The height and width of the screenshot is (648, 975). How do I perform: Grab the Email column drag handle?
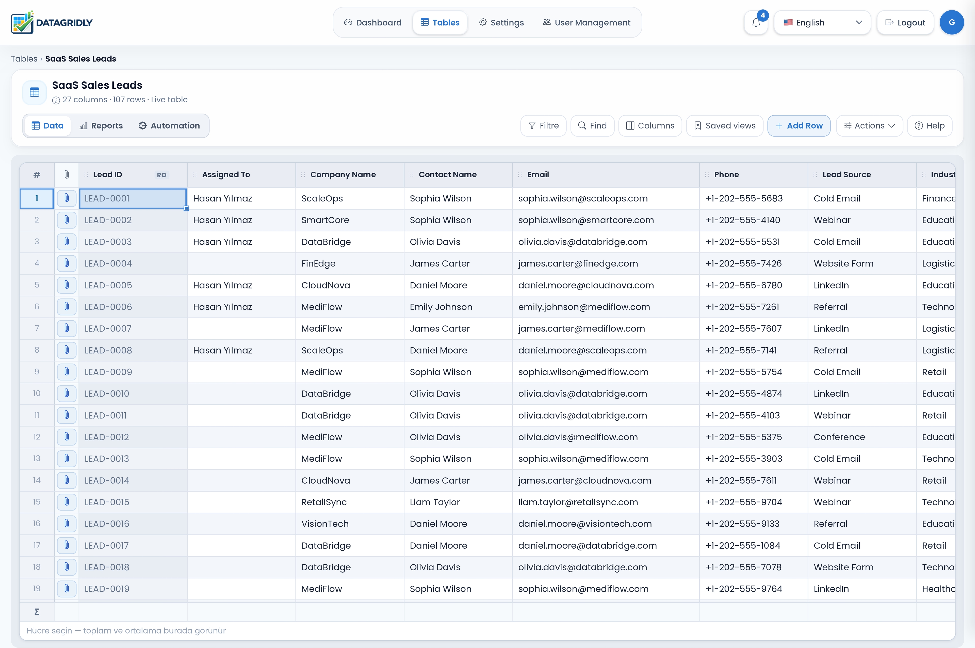click(520, 175)
